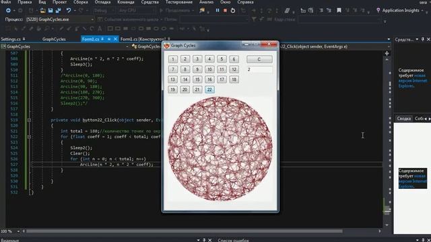Open the Application Insights dropdown arrow
This screenshot has height=242, width=431.
tap(422, 11)
